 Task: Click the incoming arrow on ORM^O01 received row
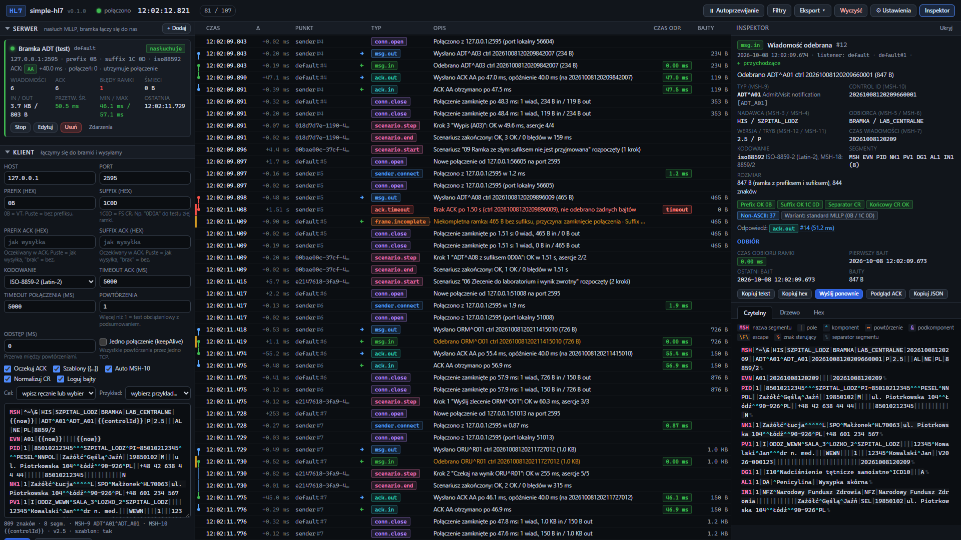[x=362, y=341]
